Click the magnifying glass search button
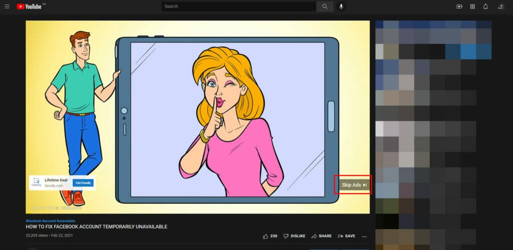513x250 pixels. pos(325,6)
